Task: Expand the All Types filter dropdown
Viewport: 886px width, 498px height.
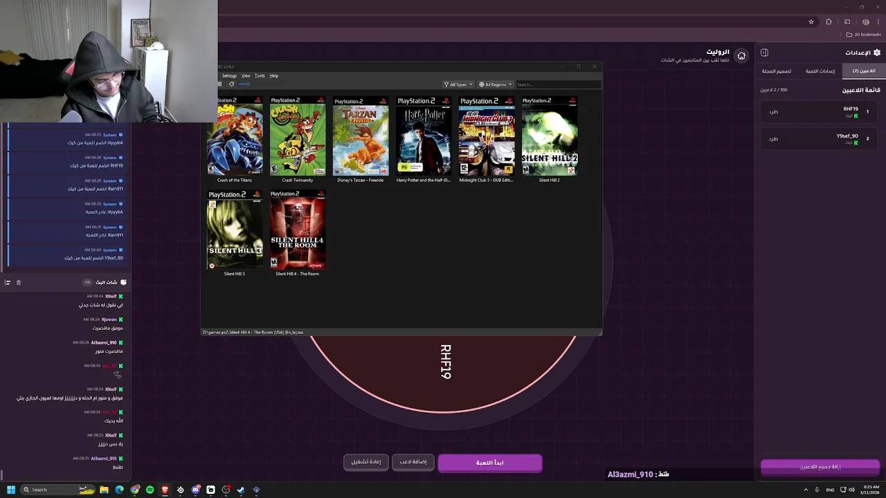Action: [458, 84]
